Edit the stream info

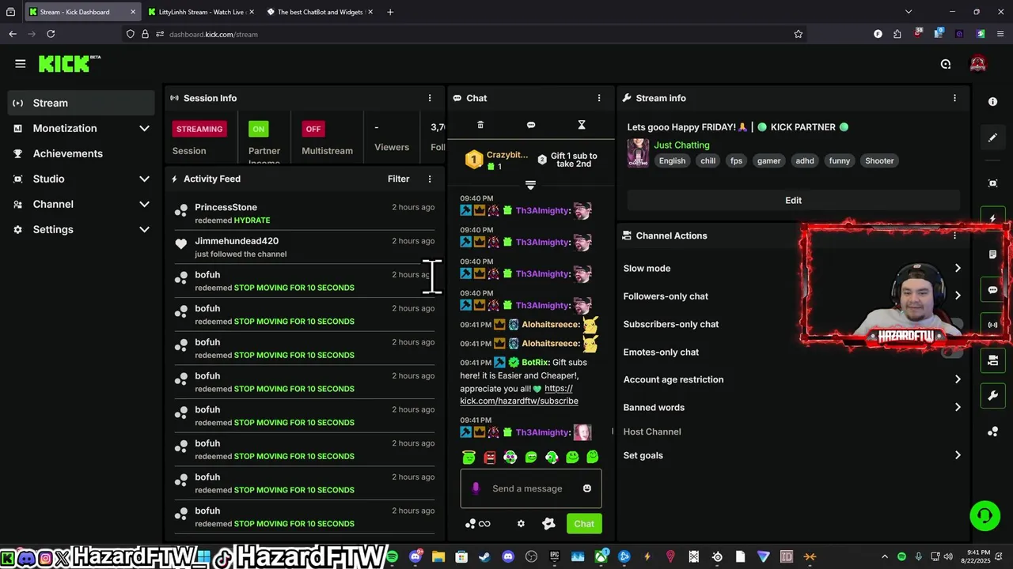(x=793, y=200)
